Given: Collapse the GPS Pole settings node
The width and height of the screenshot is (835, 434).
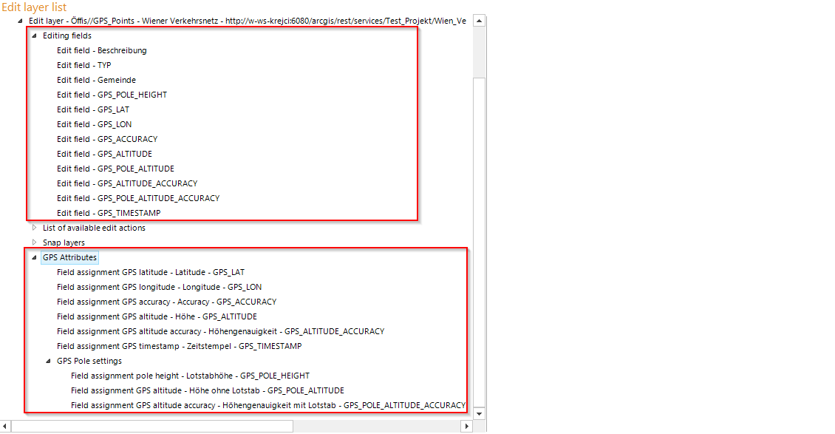Looking at the screenshot, I should 47,361.
